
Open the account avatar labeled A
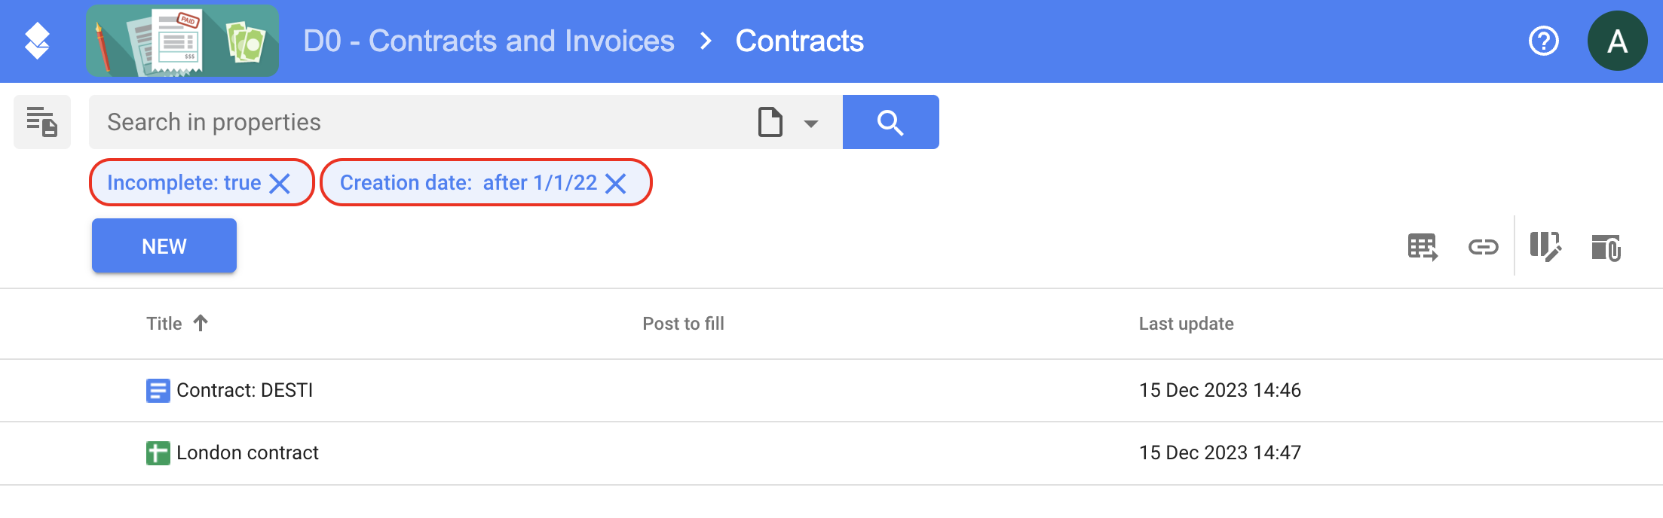[1617, 41]
